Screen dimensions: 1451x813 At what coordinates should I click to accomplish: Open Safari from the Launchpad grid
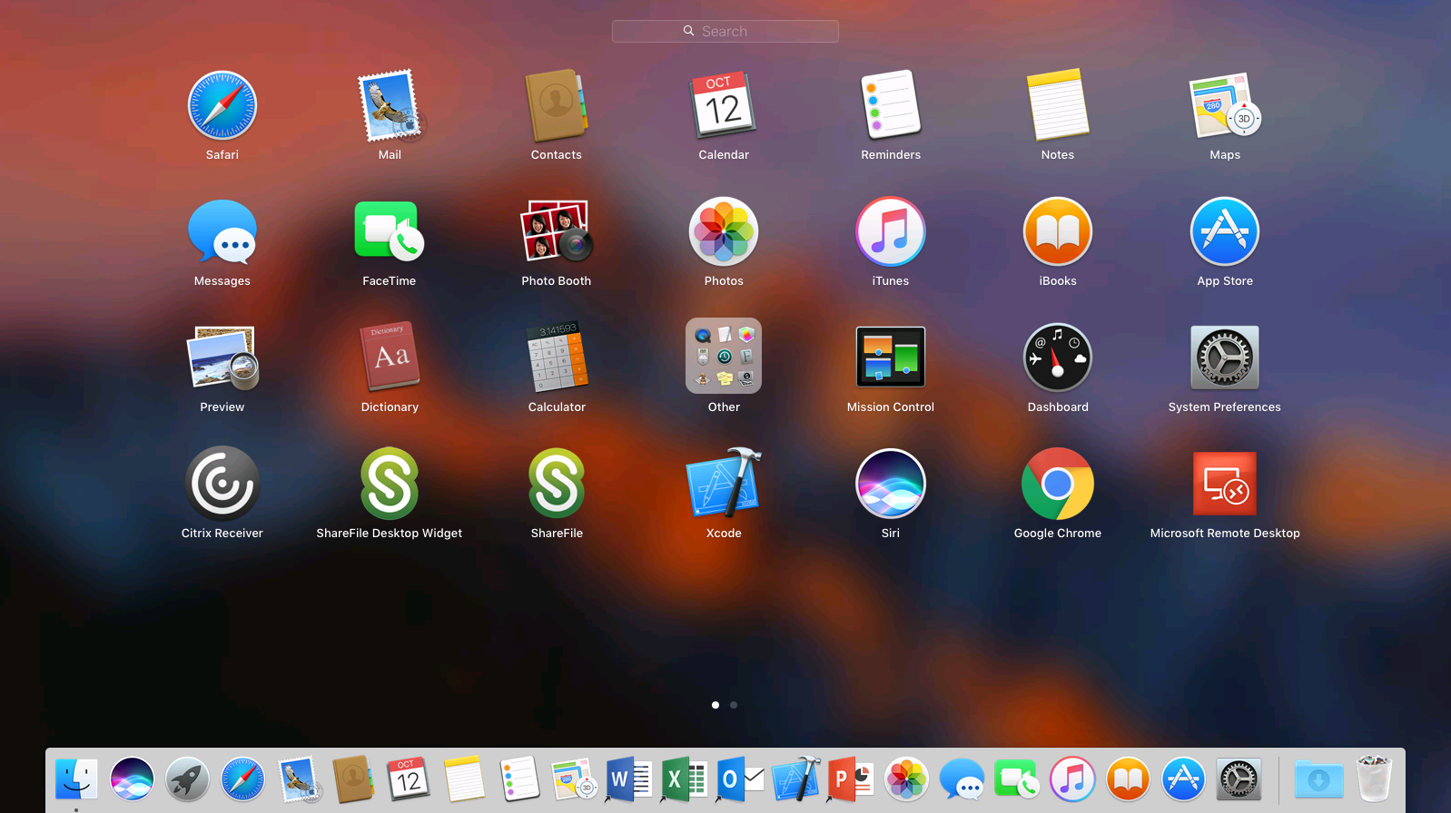click(222, 105)
